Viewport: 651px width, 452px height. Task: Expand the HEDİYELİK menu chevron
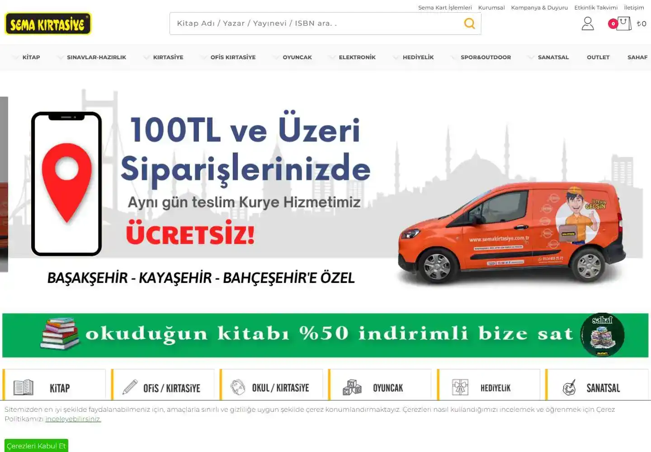pyautogui.click(x=396, y=57)
